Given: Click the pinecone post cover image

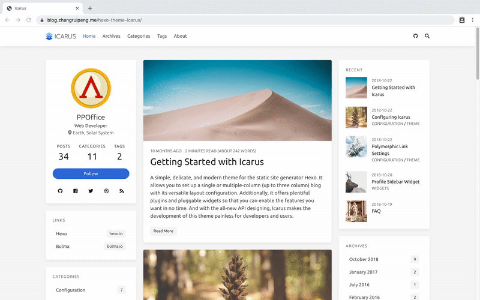Looking at the screenshot, I should point(237,275).
